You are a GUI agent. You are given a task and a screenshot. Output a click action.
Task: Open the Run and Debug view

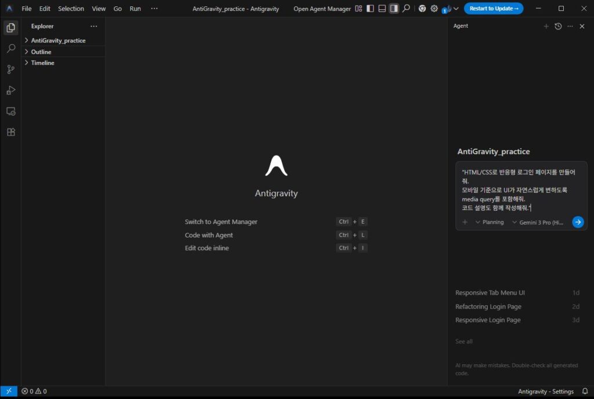(x=10, y=90)
